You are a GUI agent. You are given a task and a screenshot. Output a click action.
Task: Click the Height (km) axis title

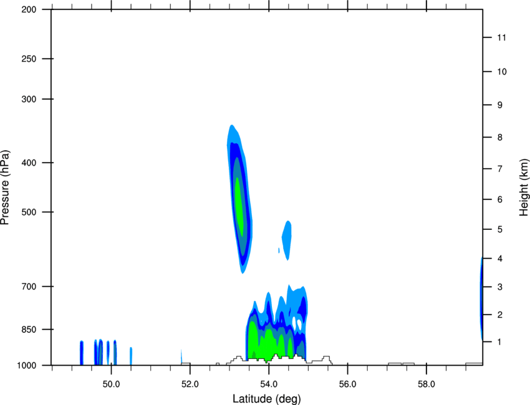(524, 188)
